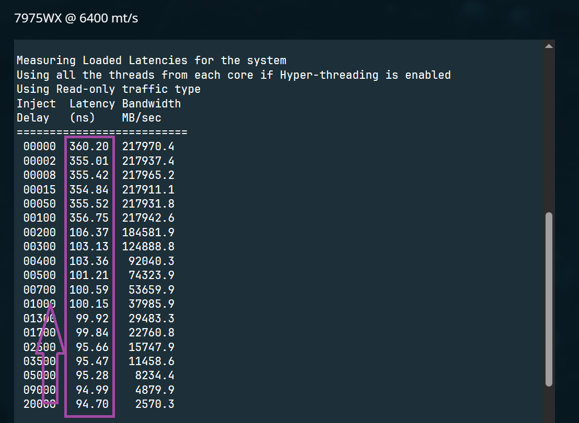Click the 'Inject' column header

(x=36, y=103)
